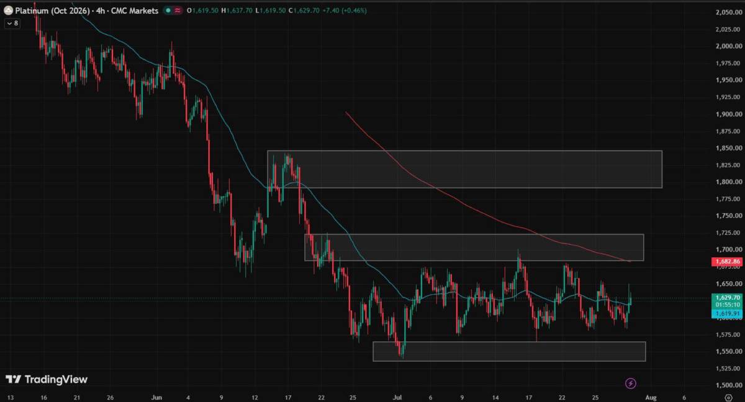745x402 pixels.
Task: Click the Platinum symbol logo icon
Action: click(x=9, y=11)
